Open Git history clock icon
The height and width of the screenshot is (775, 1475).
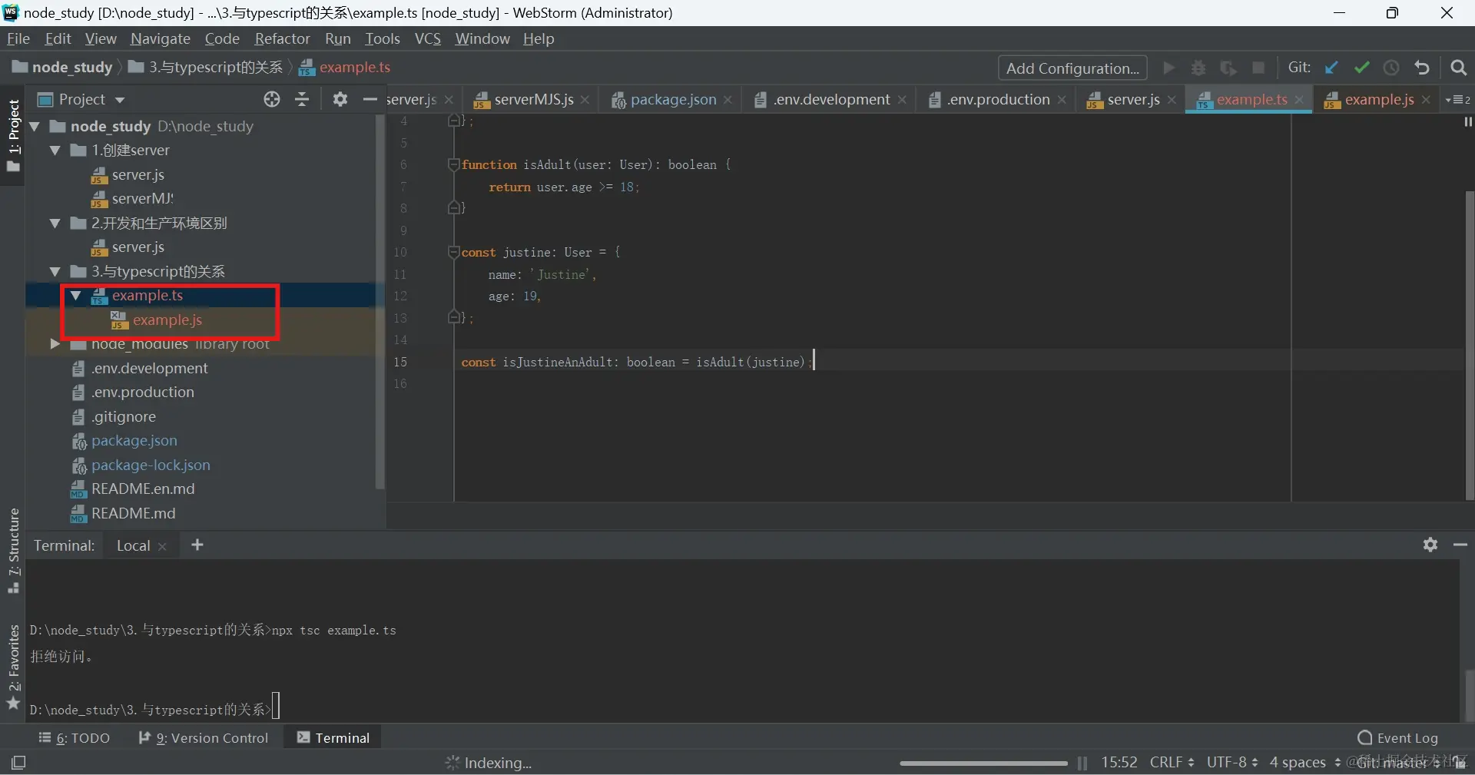point(1391,68)
